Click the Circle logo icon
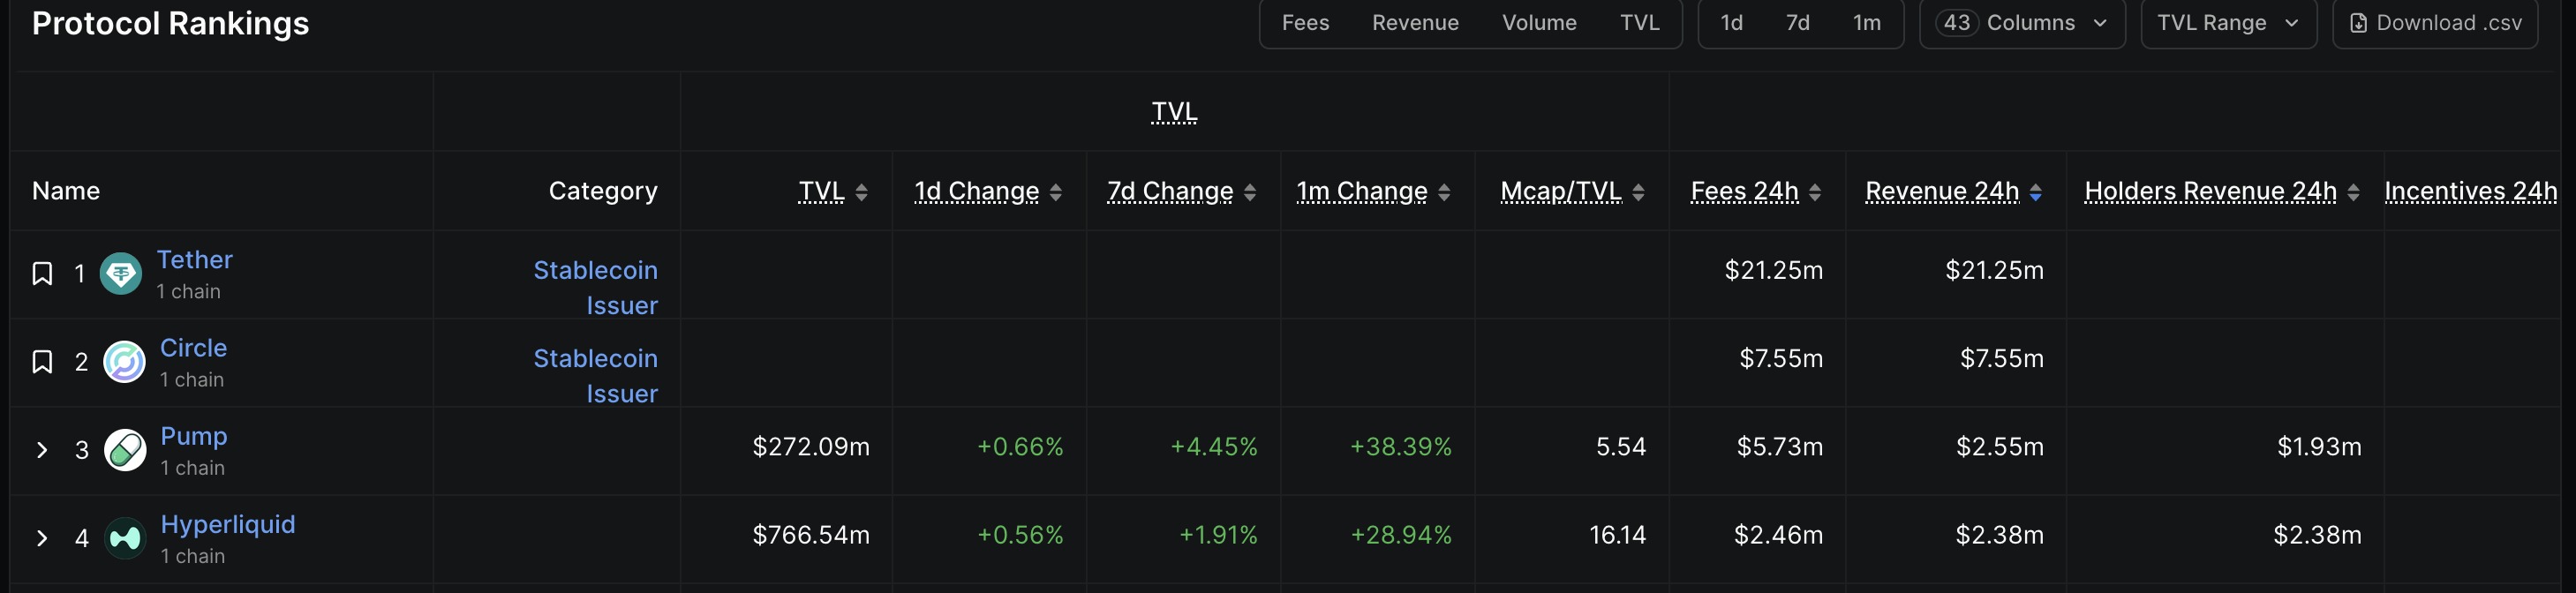The width and height of the screenshot is (2576, 593). [125, 361]
